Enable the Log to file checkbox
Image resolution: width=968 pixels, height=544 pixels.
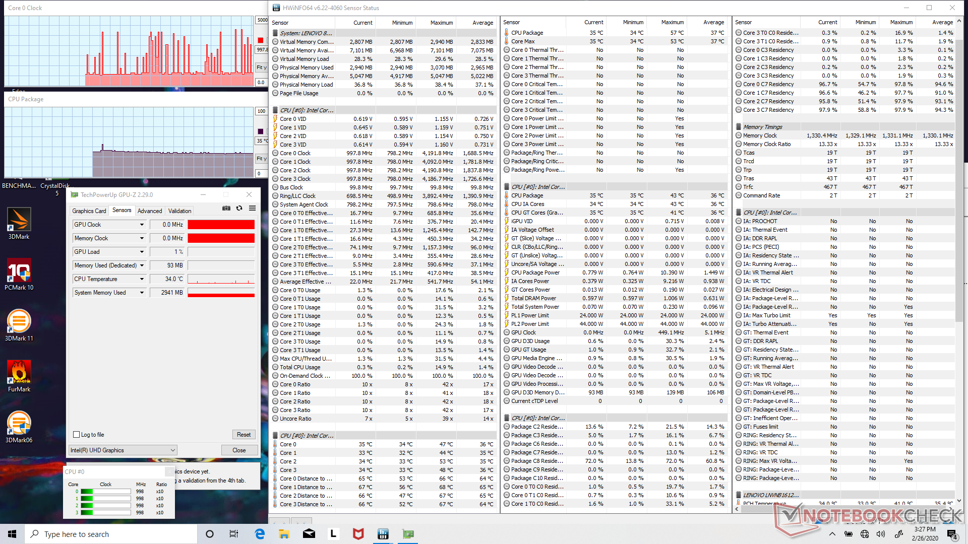77,435
